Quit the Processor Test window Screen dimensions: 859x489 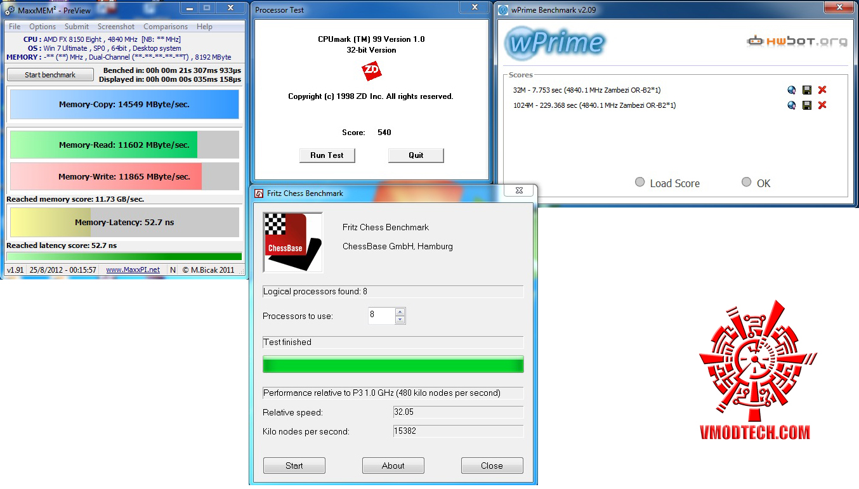[416, 155]
